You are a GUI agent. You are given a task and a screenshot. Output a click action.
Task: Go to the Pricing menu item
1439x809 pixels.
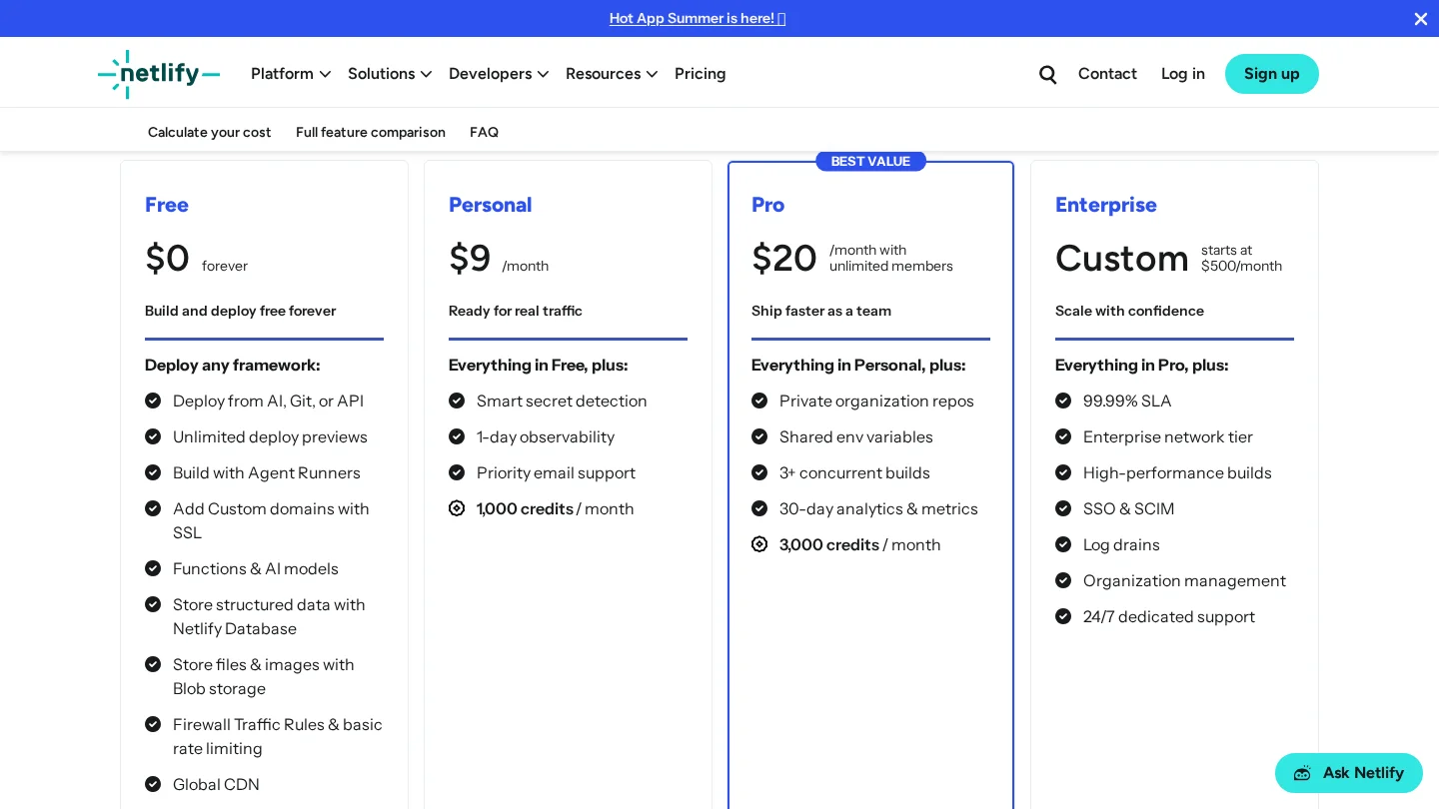coord(701,74)
